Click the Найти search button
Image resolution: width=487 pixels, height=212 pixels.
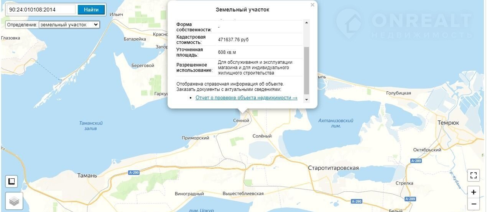click(x=91, y=10)
